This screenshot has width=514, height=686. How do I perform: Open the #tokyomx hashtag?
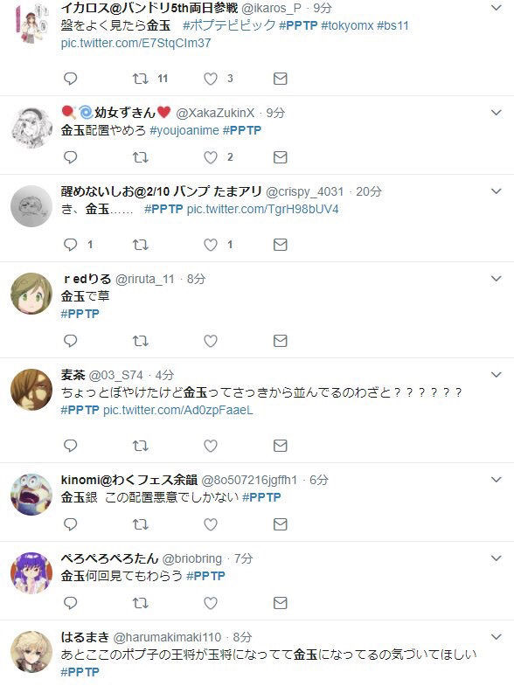pyautogui.click(x=347, y=26)
